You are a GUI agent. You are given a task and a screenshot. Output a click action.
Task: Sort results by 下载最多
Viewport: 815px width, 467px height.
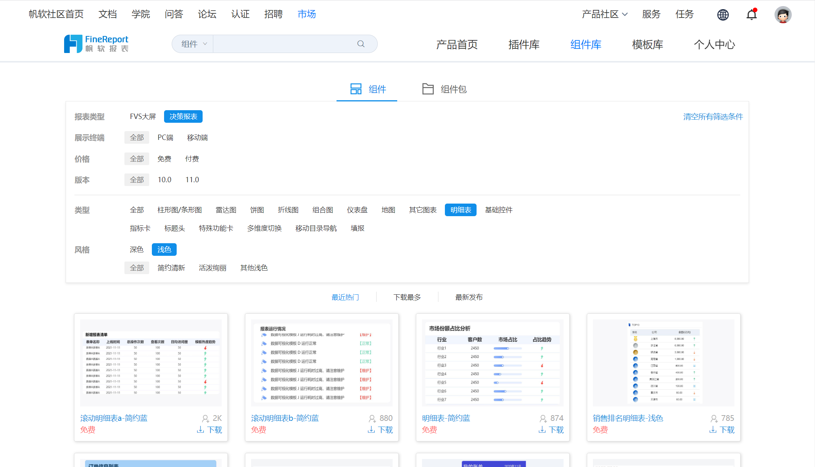407,297
